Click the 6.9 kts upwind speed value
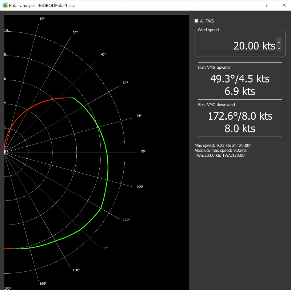 point(240,91)
